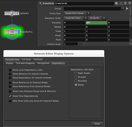
Task: Click the Rotate parameter label
Action: [57, 27]
